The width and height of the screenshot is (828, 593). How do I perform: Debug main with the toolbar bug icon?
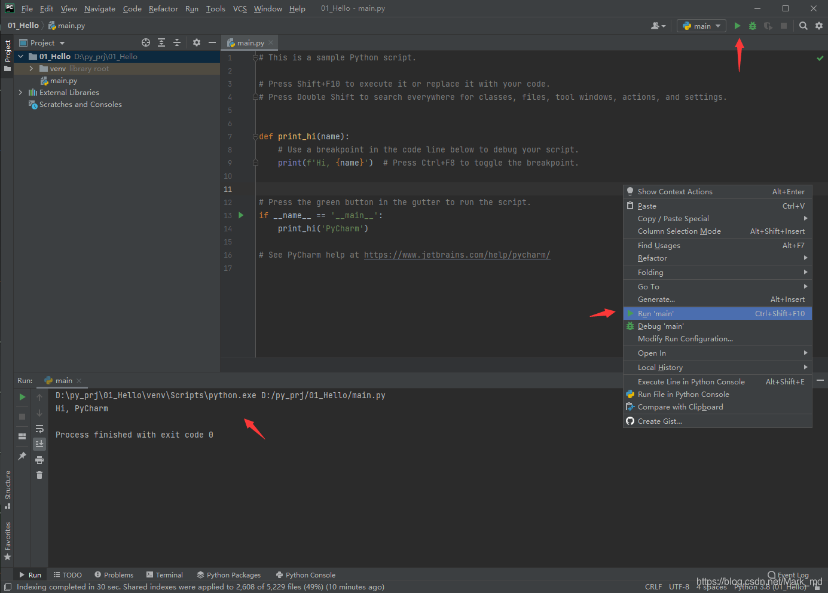(x=753, y=26)
